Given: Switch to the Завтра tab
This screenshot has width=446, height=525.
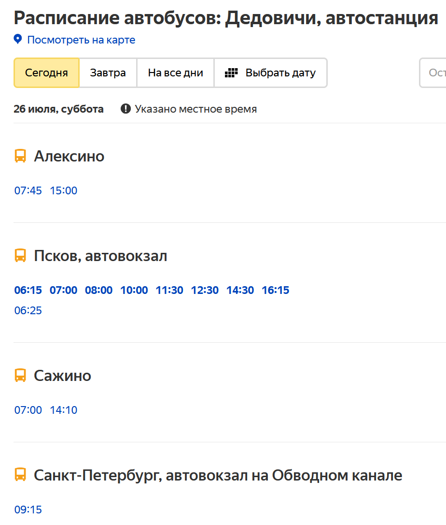Looking at the screenshot, I should click(x=108, y=73).
